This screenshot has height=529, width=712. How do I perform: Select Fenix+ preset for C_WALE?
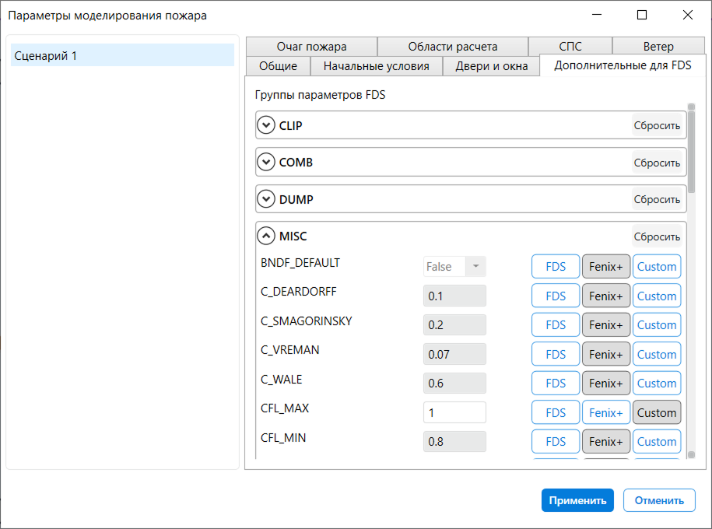coord(606,384)
